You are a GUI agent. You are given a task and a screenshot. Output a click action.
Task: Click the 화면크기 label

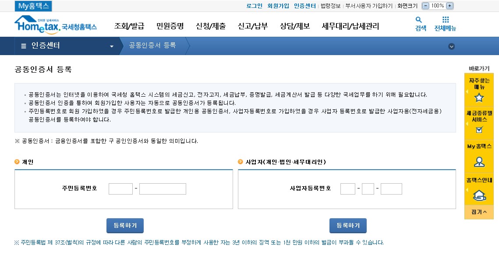point(407,6)
